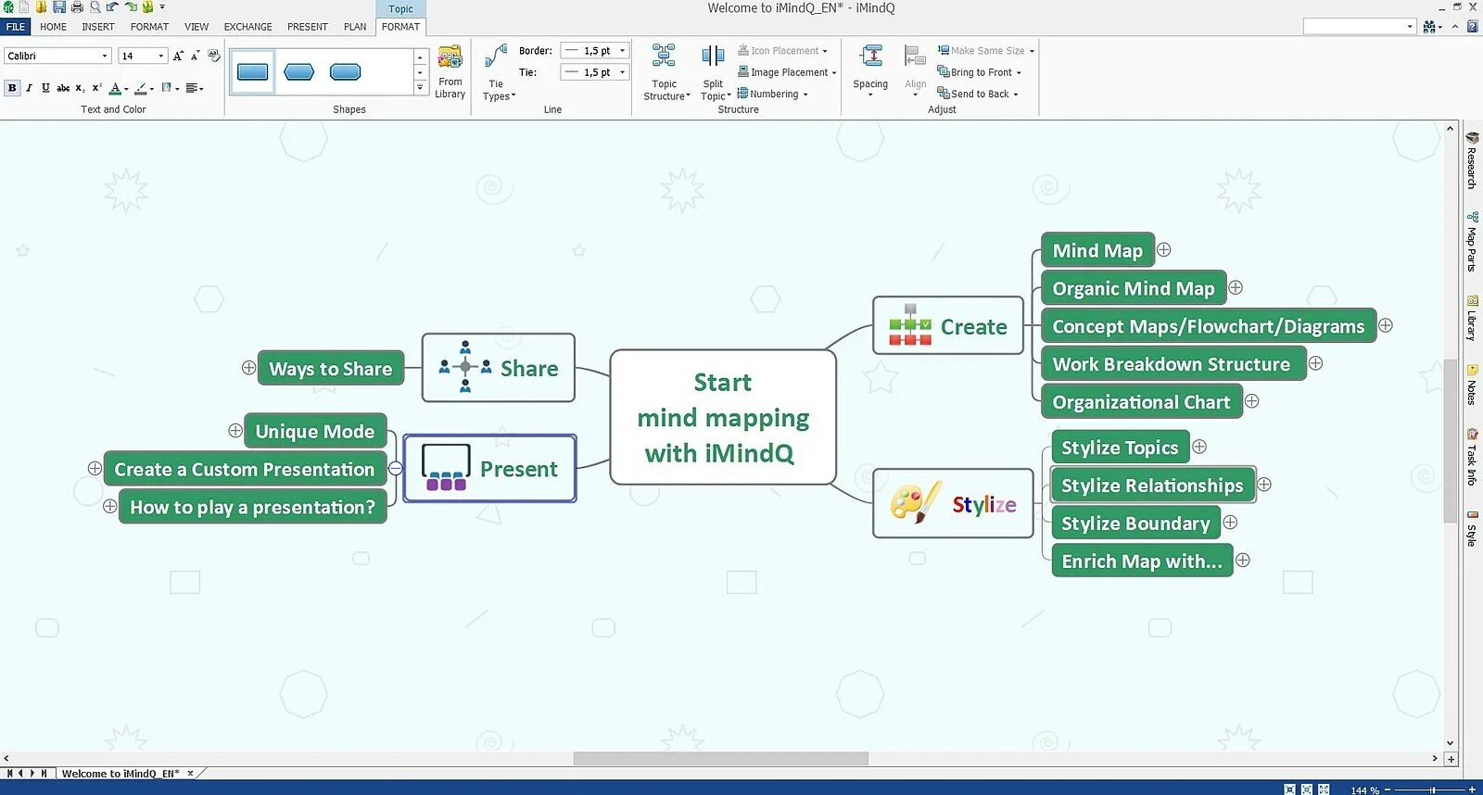Screen dimensions: 1483x795
Task: Toggle Strikethrough formatting
Action: [x=63, y=88]
